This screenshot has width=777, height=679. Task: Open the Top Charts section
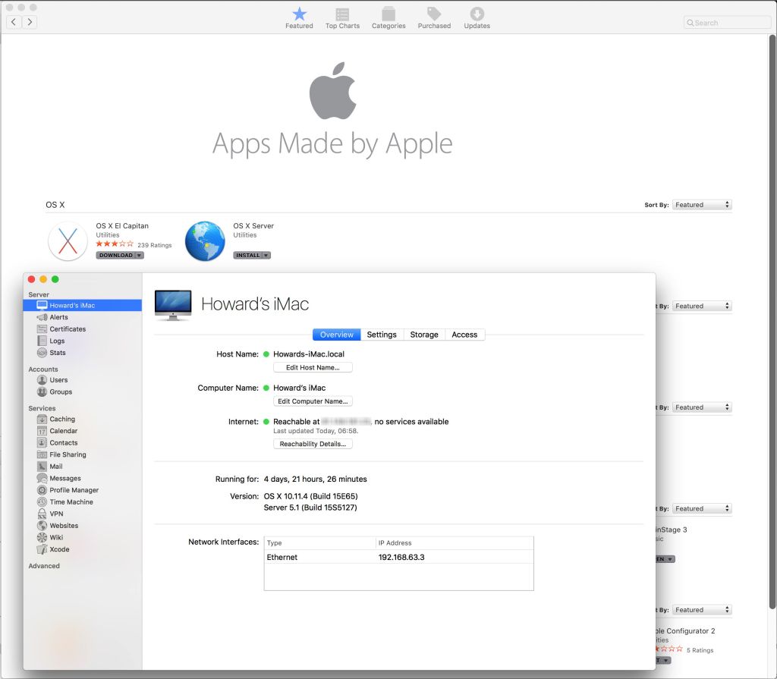click(342, 18)
